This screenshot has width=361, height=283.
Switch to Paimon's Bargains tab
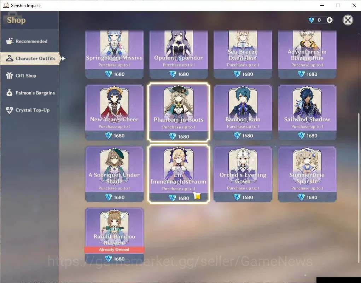point(29,93)
